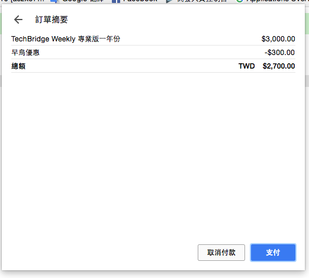
Task: Open the Applications Overview bookmark label
Action: [278, 1]
